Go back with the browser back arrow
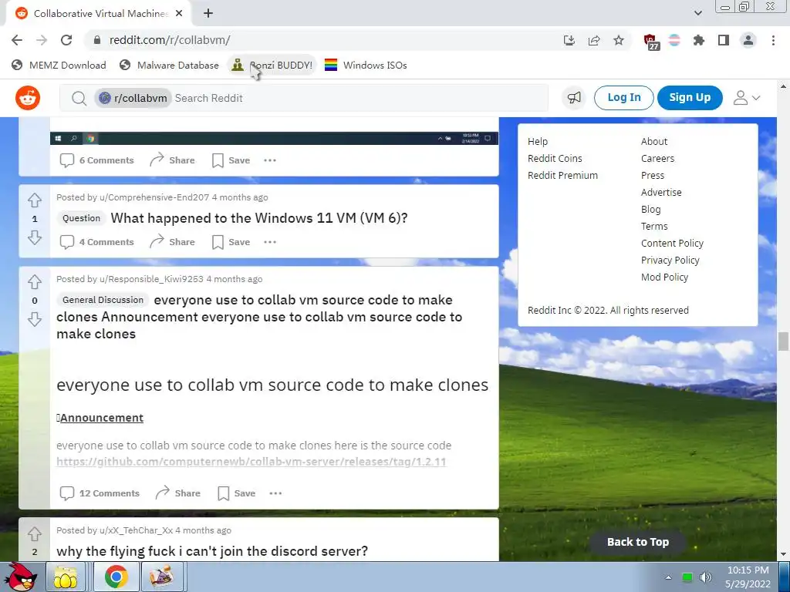Viewport: 790px width, 592px height. click(17, 40)
